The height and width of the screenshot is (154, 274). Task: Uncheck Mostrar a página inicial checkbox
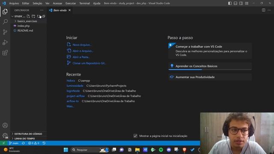click(x=135, y=136)
